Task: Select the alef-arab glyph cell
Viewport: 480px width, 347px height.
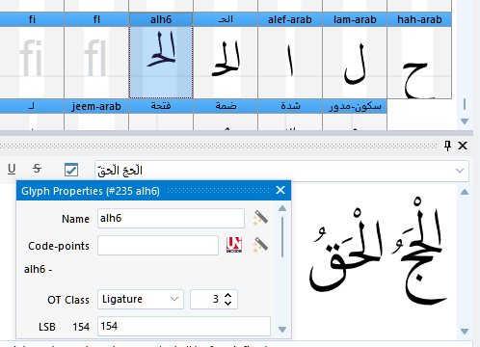Action: 290,55
